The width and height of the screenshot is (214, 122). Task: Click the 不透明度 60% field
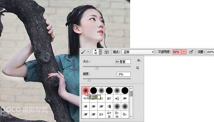pos(177,52)
